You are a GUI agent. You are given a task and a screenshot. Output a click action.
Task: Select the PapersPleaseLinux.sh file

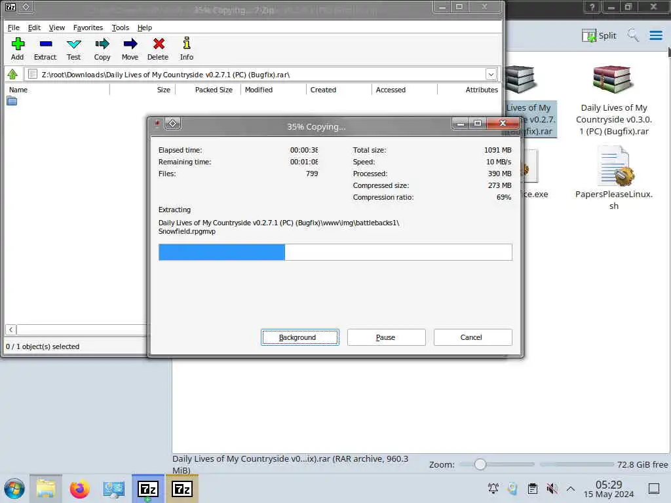613,178
